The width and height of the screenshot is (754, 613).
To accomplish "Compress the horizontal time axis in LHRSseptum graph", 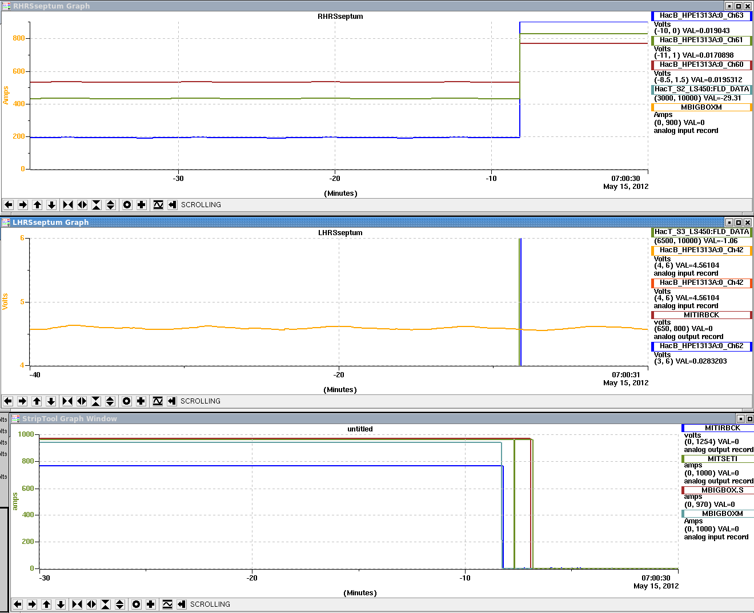I will click(67, 401).
